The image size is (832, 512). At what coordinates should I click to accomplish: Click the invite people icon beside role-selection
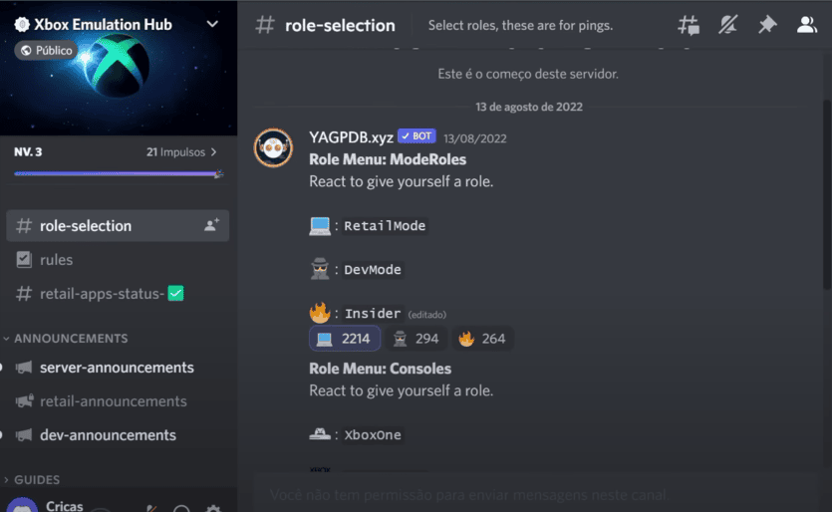click(x=211, y=226)
